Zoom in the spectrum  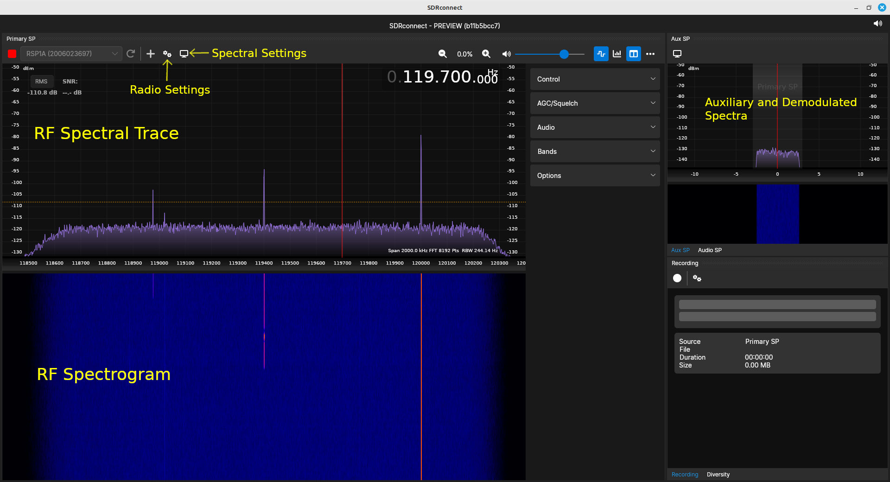coord(486,54)
